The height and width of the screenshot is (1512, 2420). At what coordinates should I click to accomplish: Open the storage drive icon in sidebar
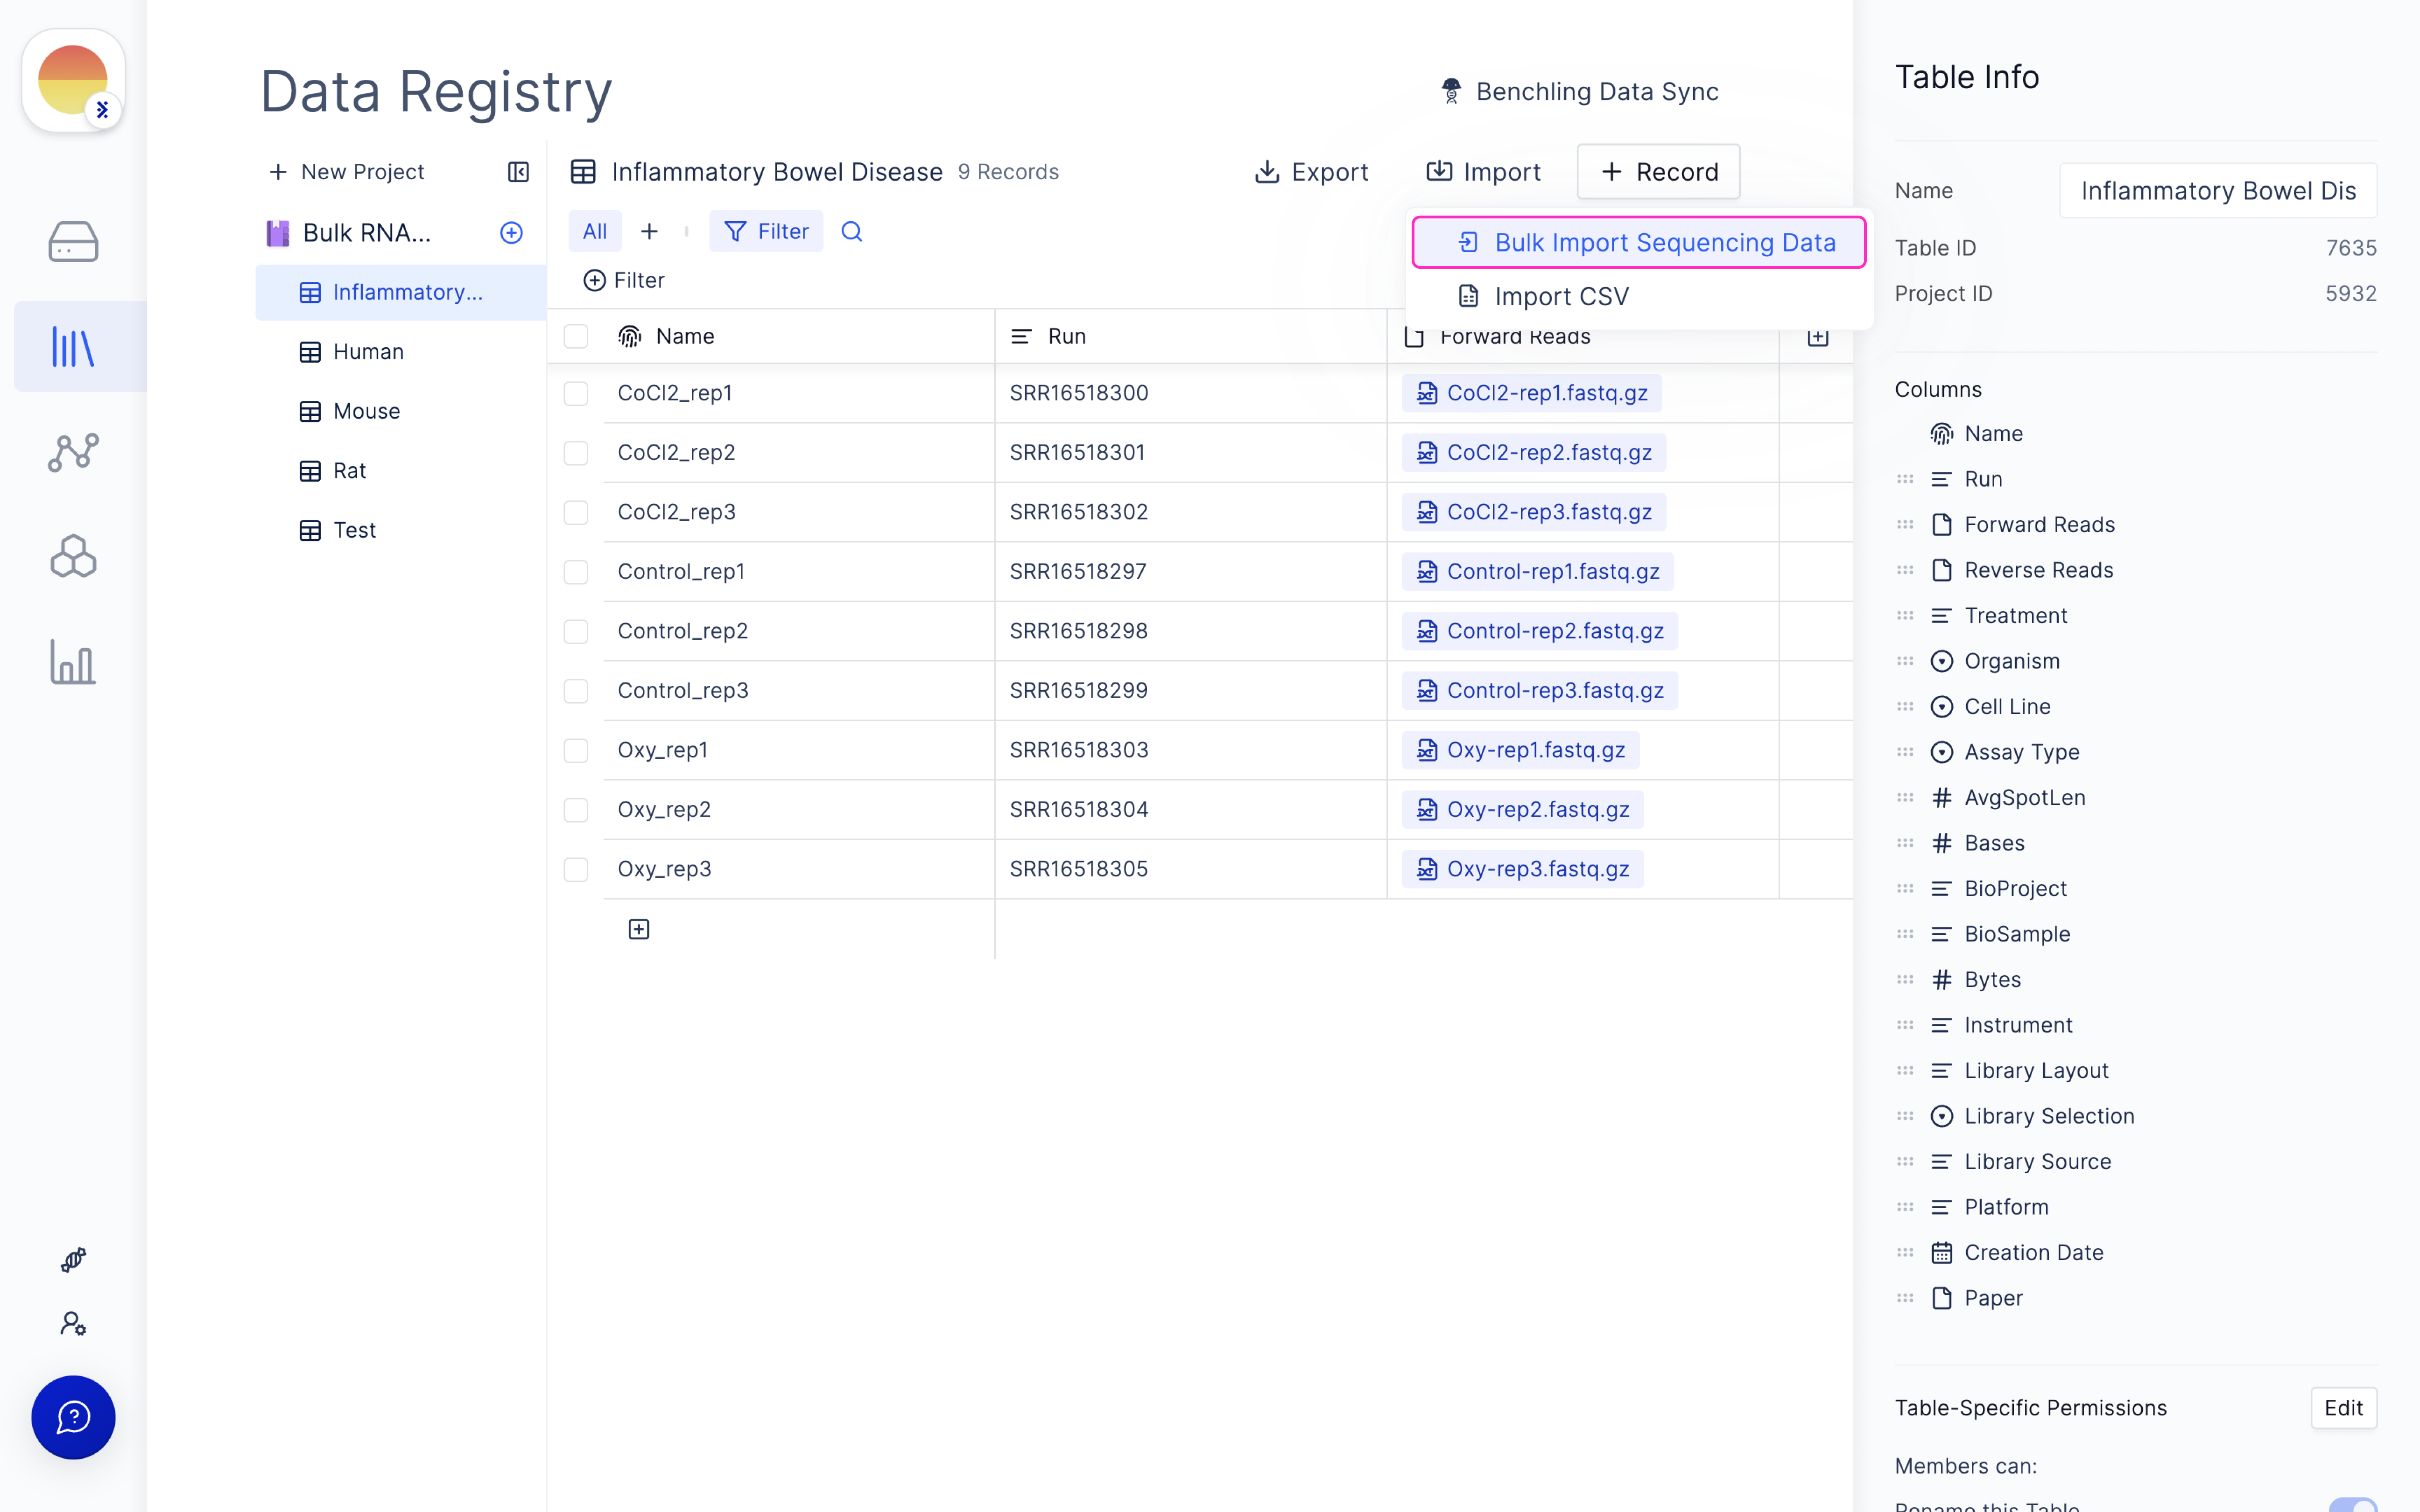point(73,242)
